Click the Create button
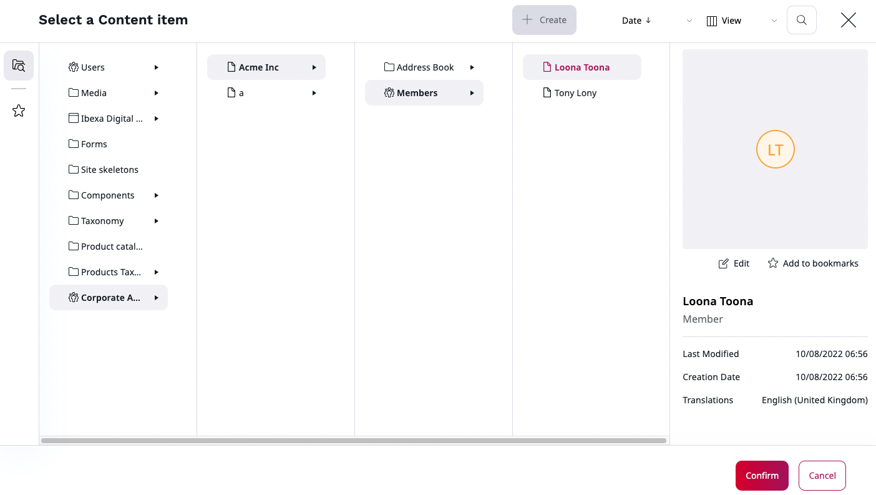Screen dimensions: 876x495 pos(544,20)
